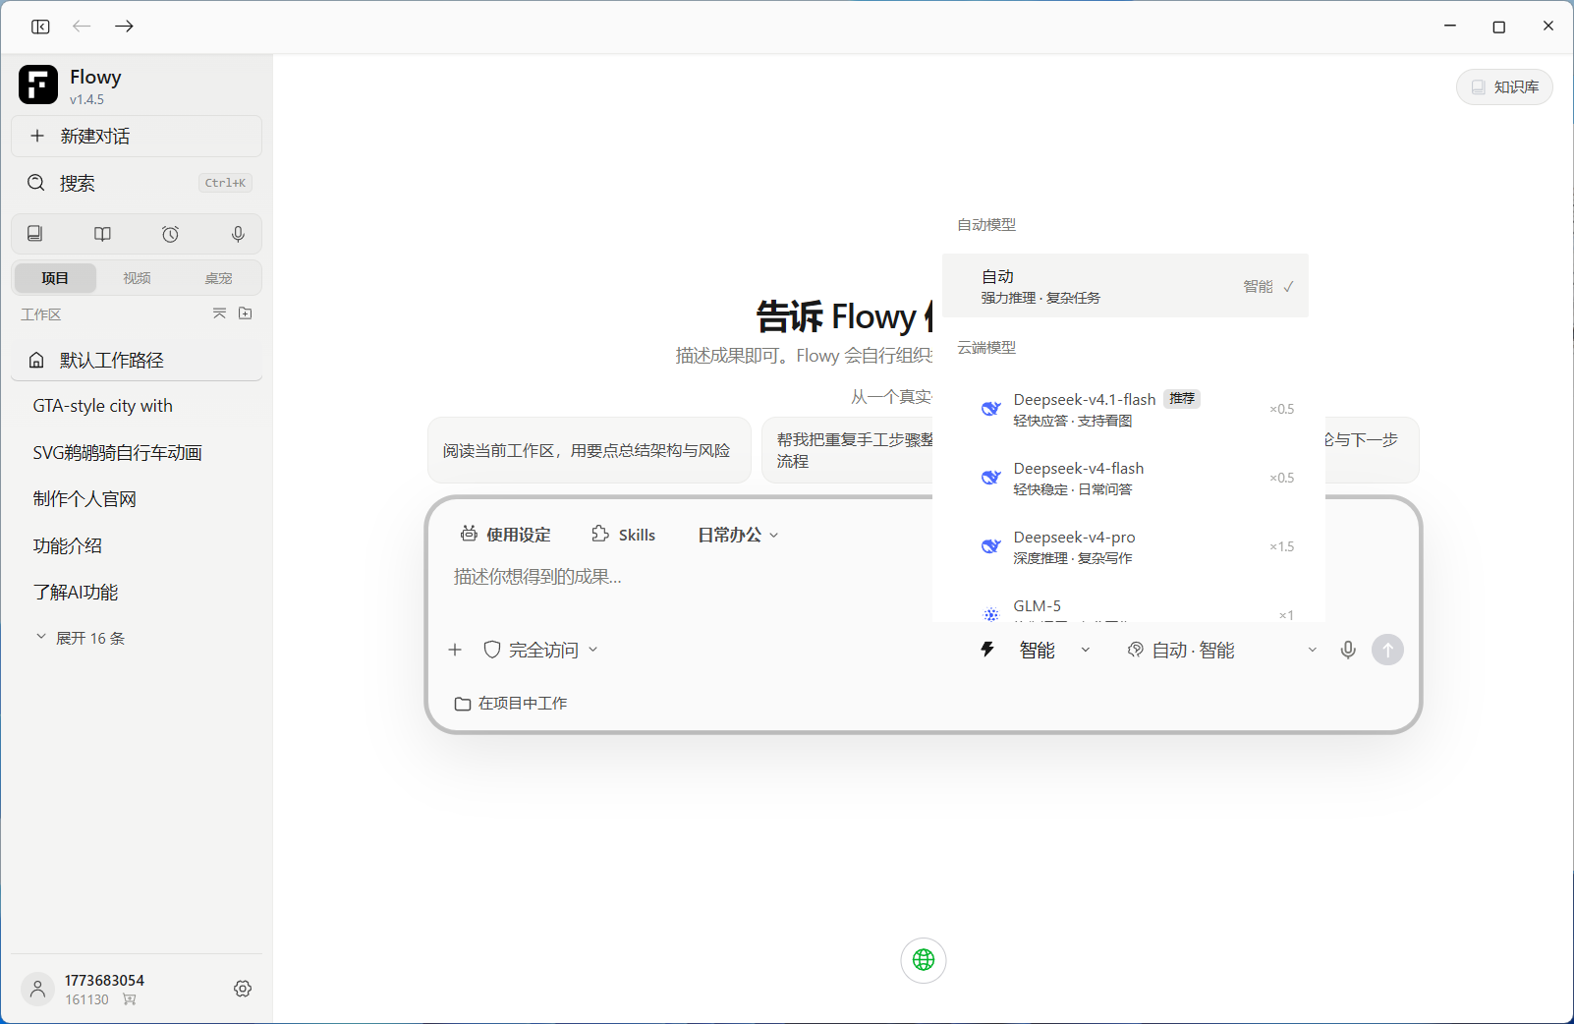This screenshot has height=1024, width=1574.
Task: Choose Deepseek-v4.1-flash model
Action: point(1125,409)
